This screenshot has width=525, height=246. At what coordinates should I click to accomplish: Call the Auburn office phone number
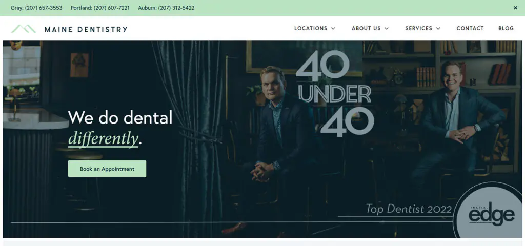click(166, 8)
